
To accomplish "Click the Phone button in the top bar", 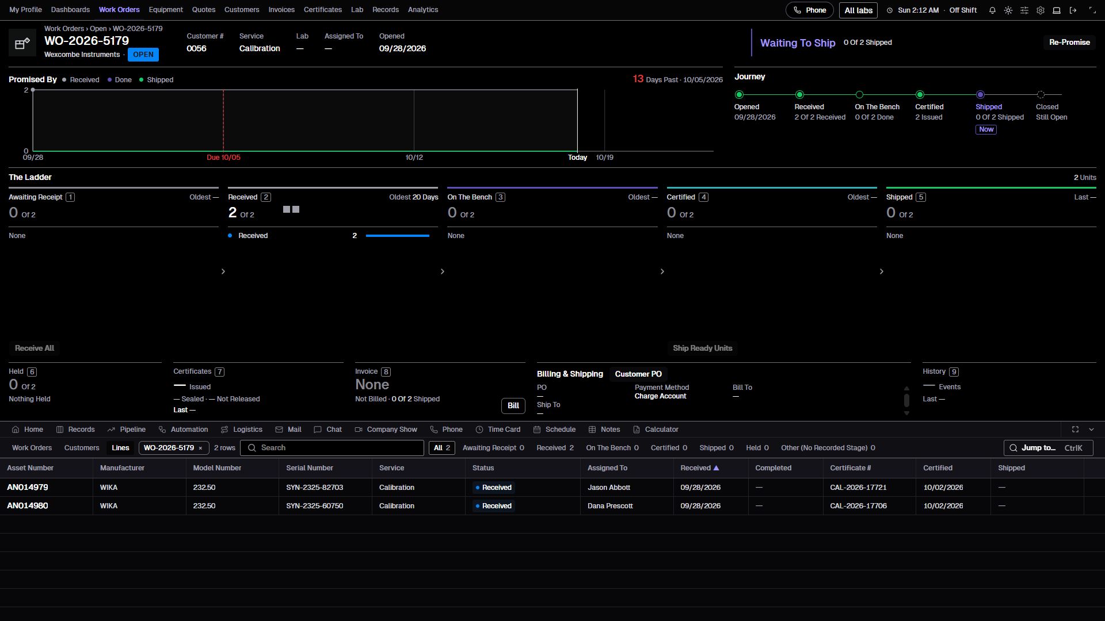I will pos(810,10).
